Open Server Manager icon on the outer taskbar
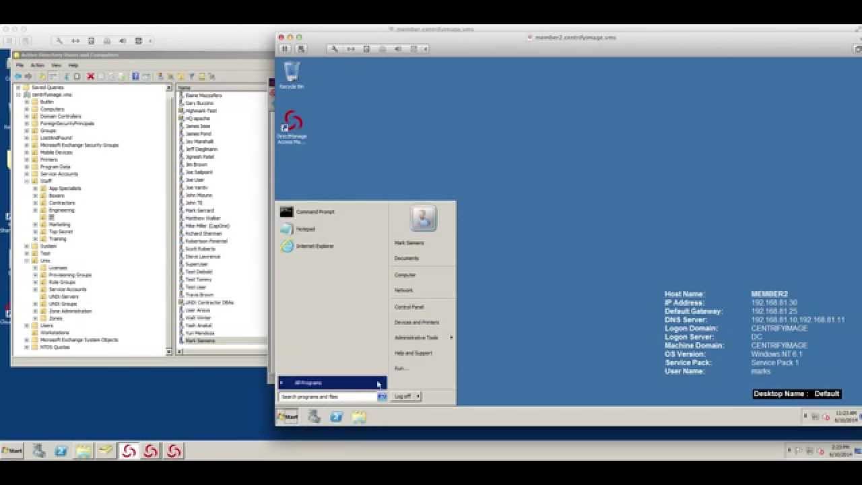 [x=38, y=451]
